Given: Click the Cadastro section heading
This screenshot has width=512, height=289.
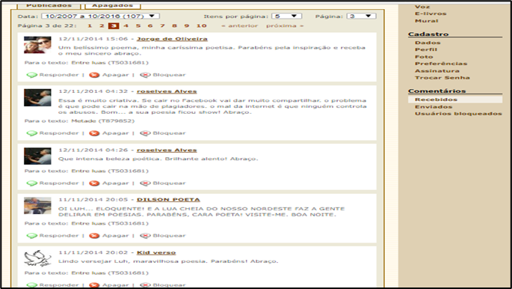Looking at the screenshot, I should coord(428,34).
